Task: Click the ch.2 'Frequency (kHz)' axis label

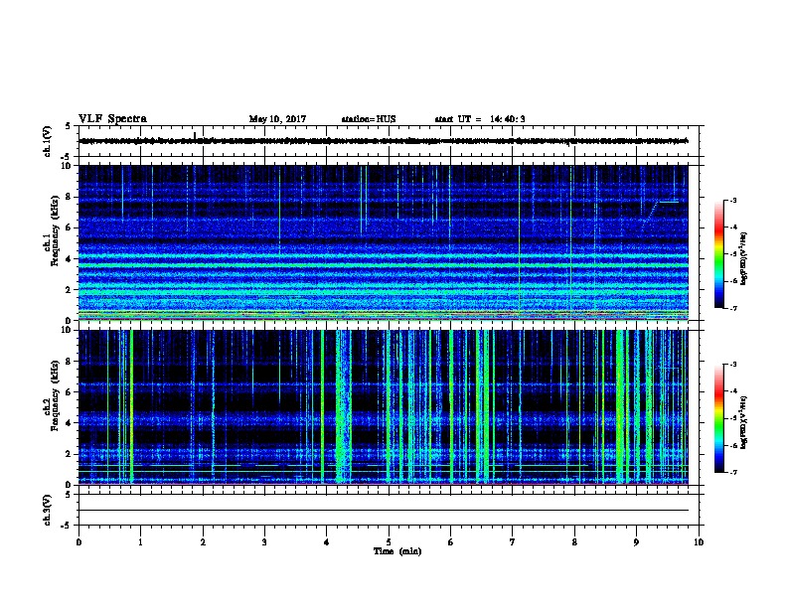Action: click(x=55, y=395)
